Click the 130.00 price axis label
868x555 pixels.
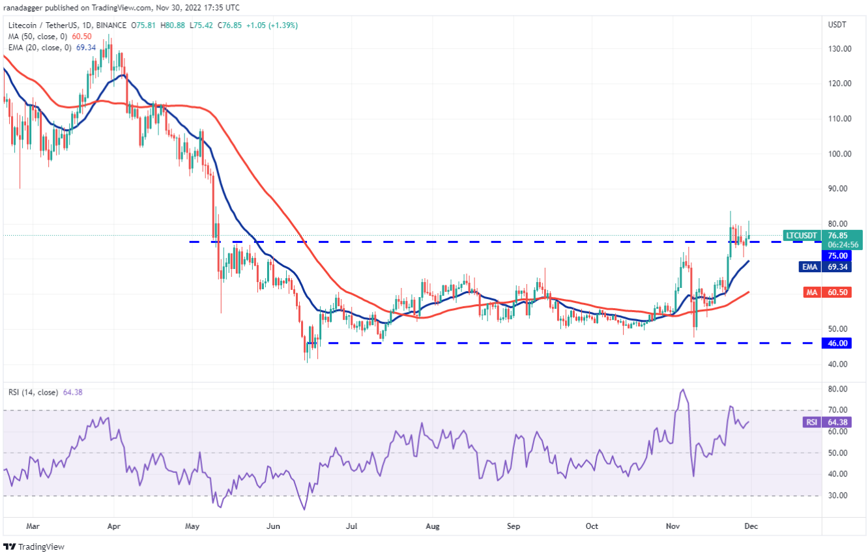[839, 49]
